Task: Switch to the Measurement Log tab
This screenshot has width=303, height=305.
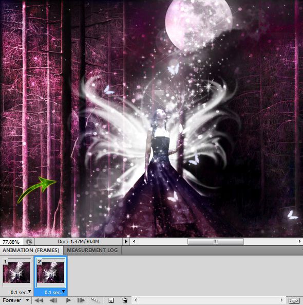Action: point(92,250)
